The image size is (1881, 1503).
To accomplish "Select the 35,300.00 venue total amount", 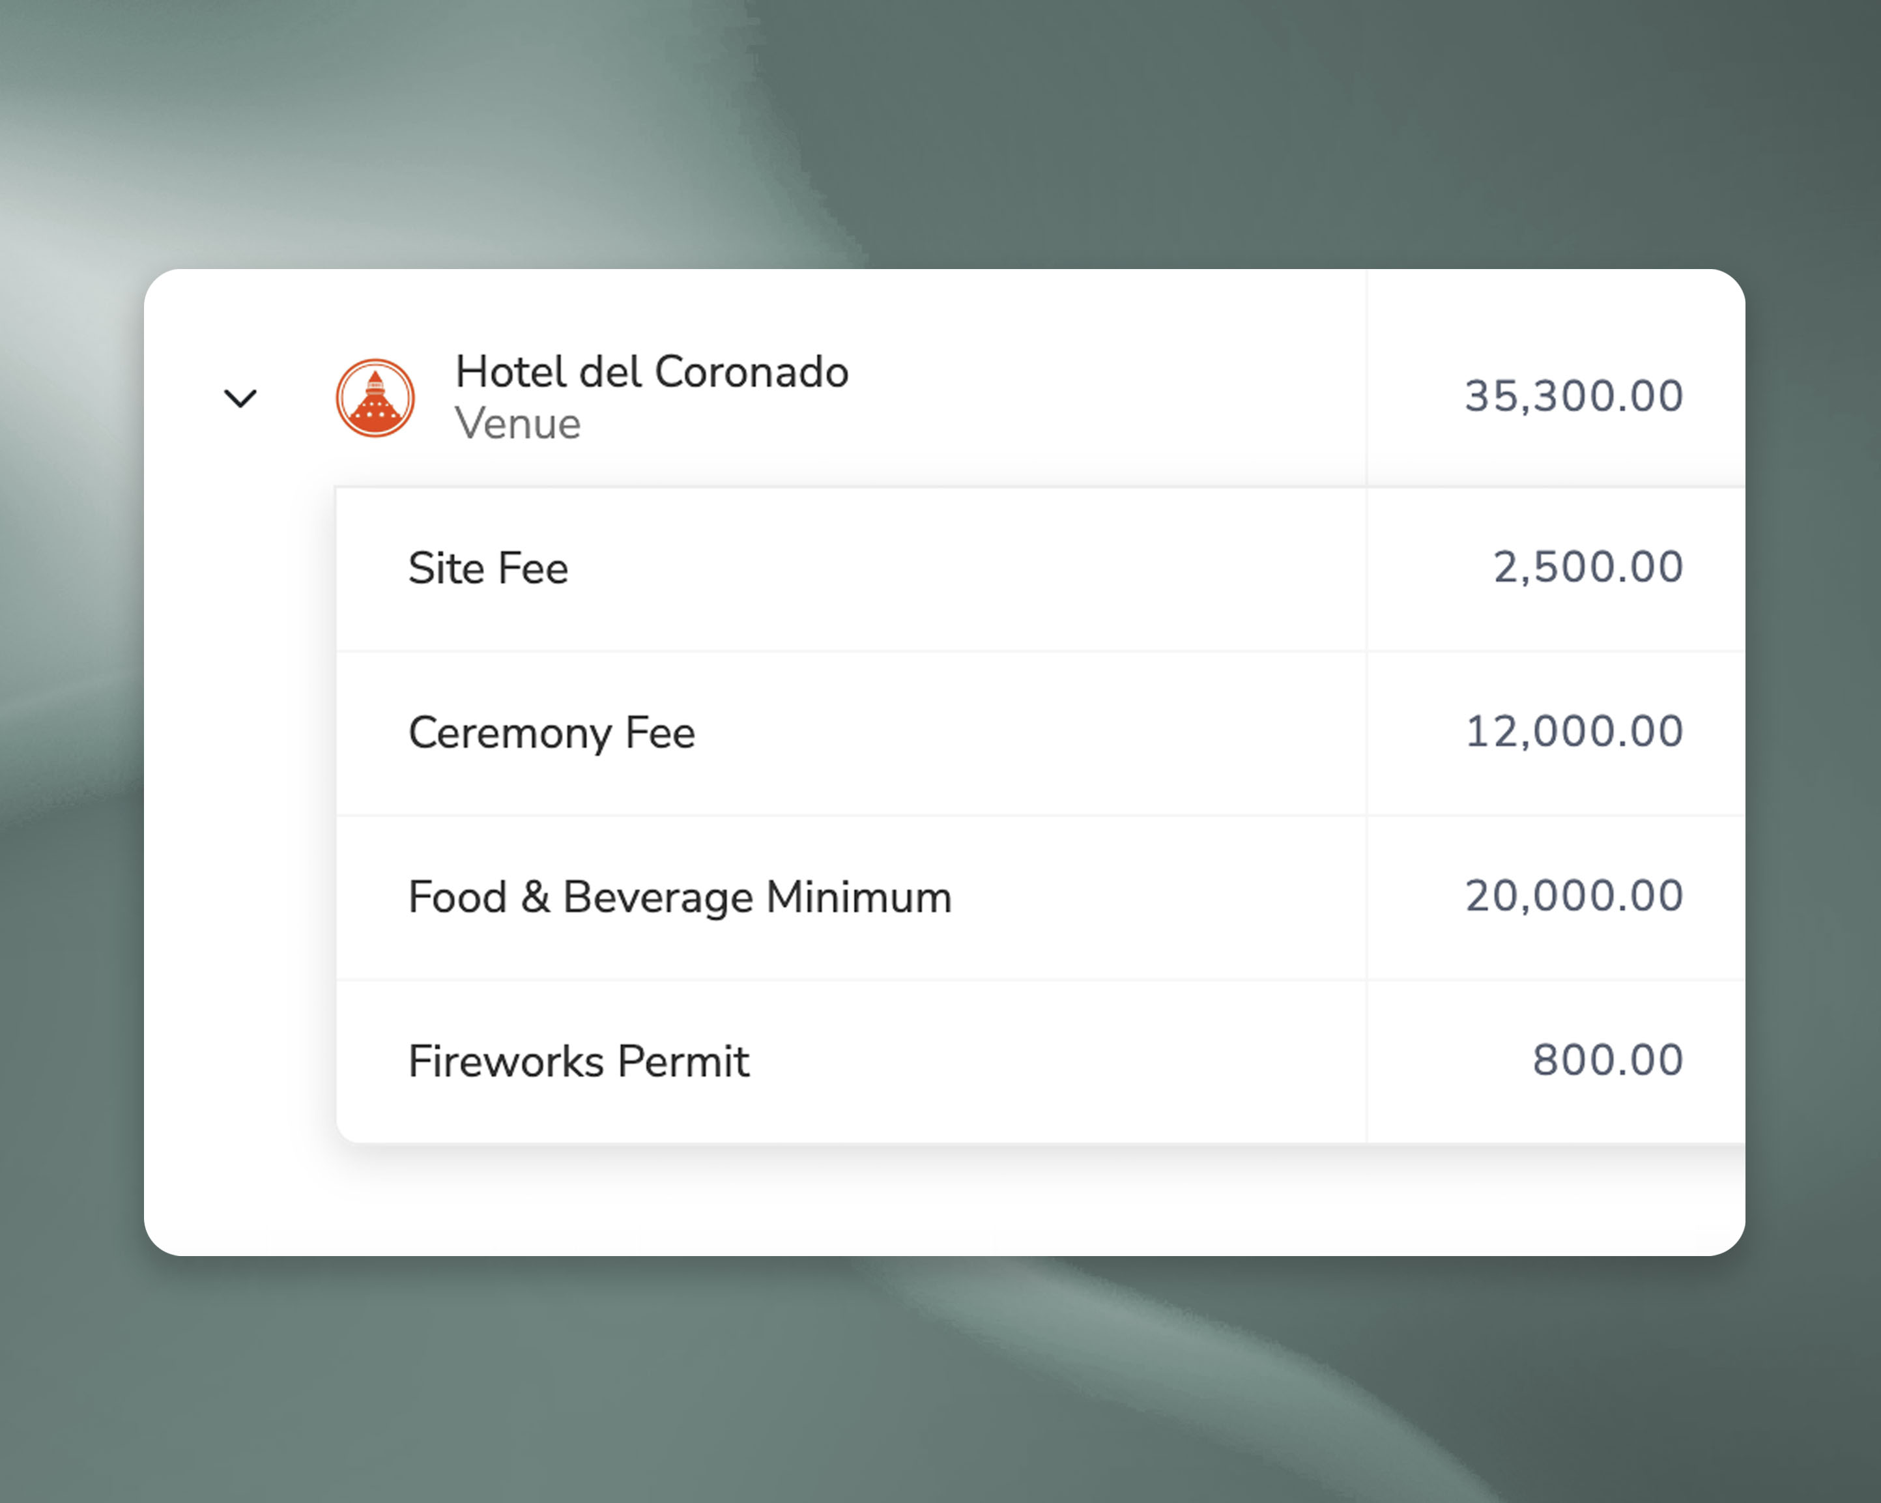I will pos(1573,396).
